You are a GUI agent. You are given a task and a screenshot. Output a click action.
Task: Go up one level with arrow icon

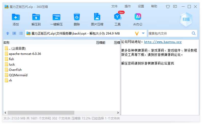[8, 34]
